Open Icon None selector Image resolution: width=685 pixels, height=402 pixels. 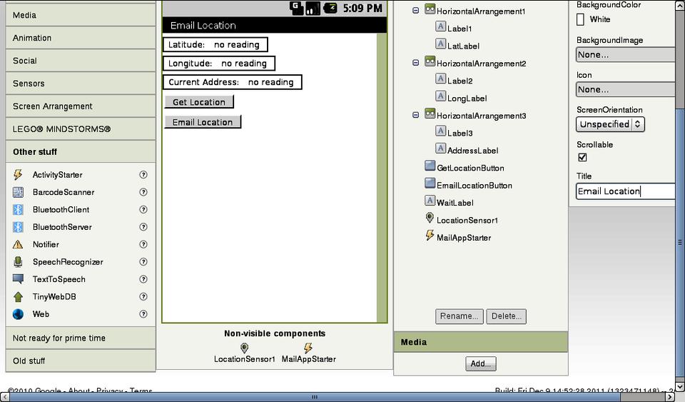coord(626,89)
